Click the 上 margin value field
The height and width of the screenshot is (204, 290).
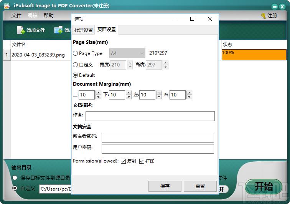point(87,95)
